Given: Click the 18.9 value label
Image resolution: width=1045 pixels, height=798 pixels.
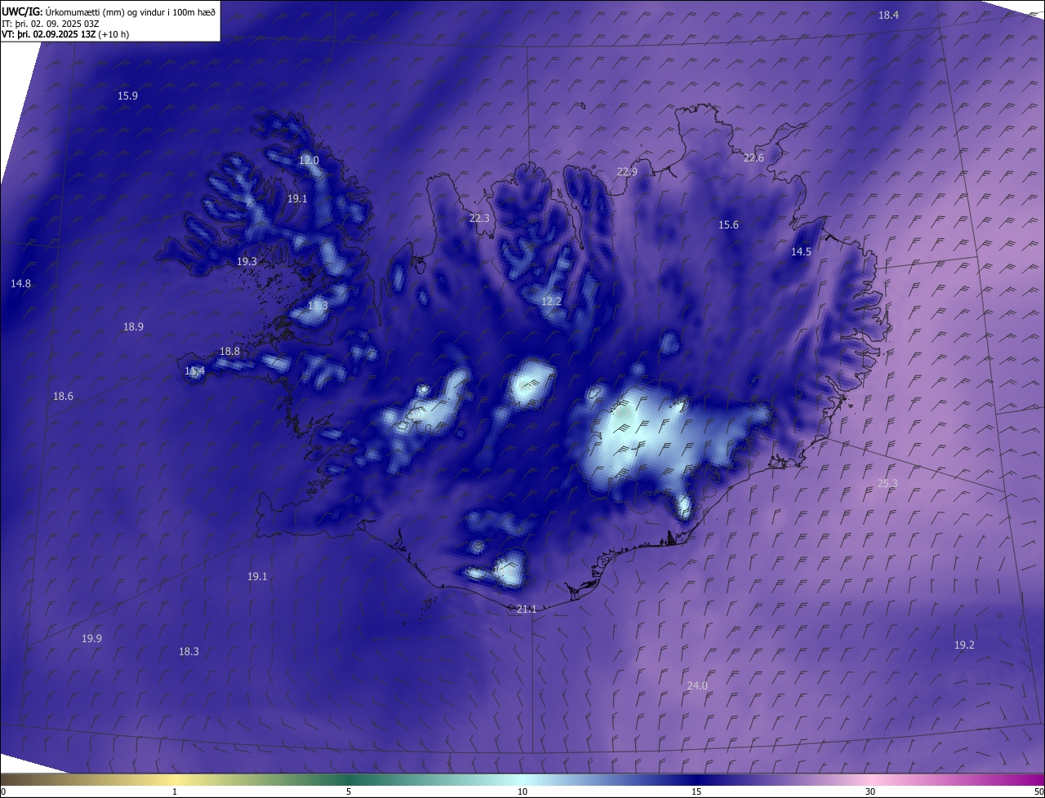Looking at the screenshot, I should [133, 326].
